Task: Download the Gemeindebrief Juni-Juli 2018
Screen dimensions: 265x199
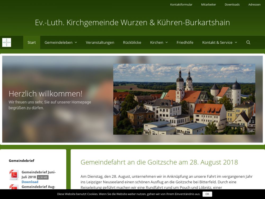Action: [30, 182]
